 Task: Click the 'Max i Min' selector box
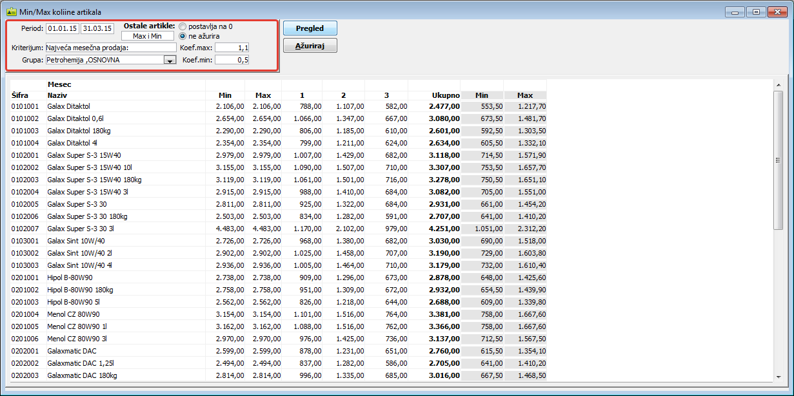point(148,36)
